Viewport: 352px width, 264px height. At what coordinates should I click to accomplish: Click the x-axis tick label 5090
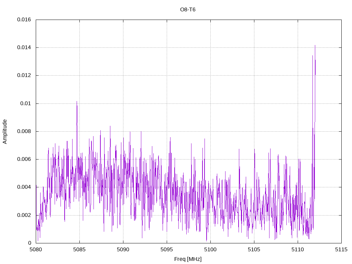pos(123,250)
